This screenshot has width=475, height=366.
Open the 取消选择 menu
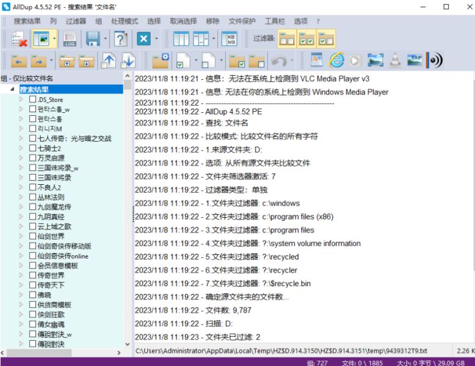[183, 21]
